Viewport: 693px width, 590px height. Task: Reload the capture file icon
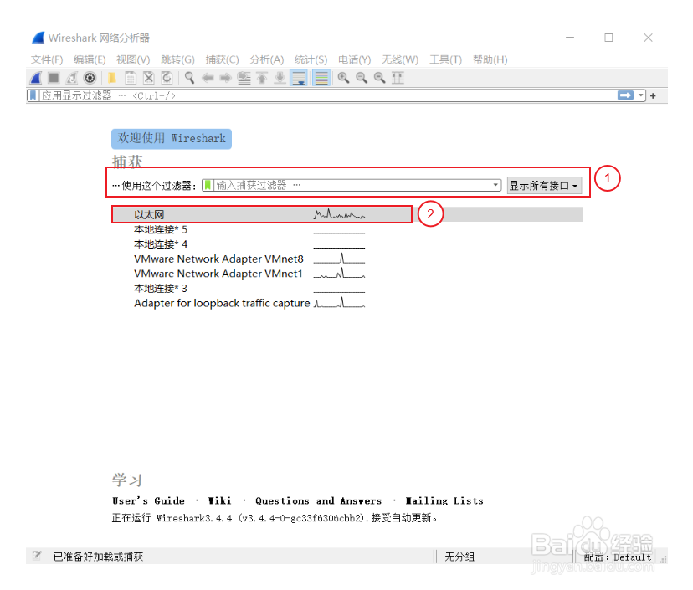[167, 78]
